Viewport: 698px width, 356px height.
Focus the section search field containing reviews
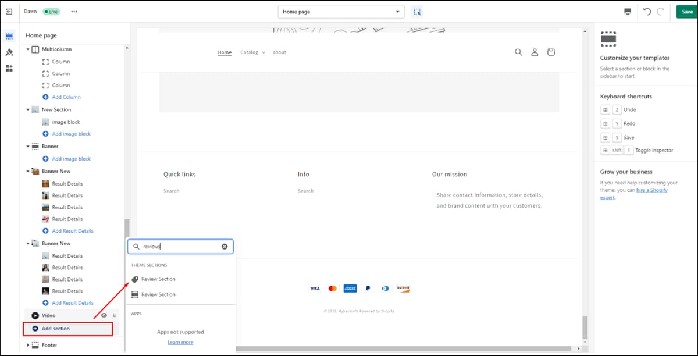[180, 247]
